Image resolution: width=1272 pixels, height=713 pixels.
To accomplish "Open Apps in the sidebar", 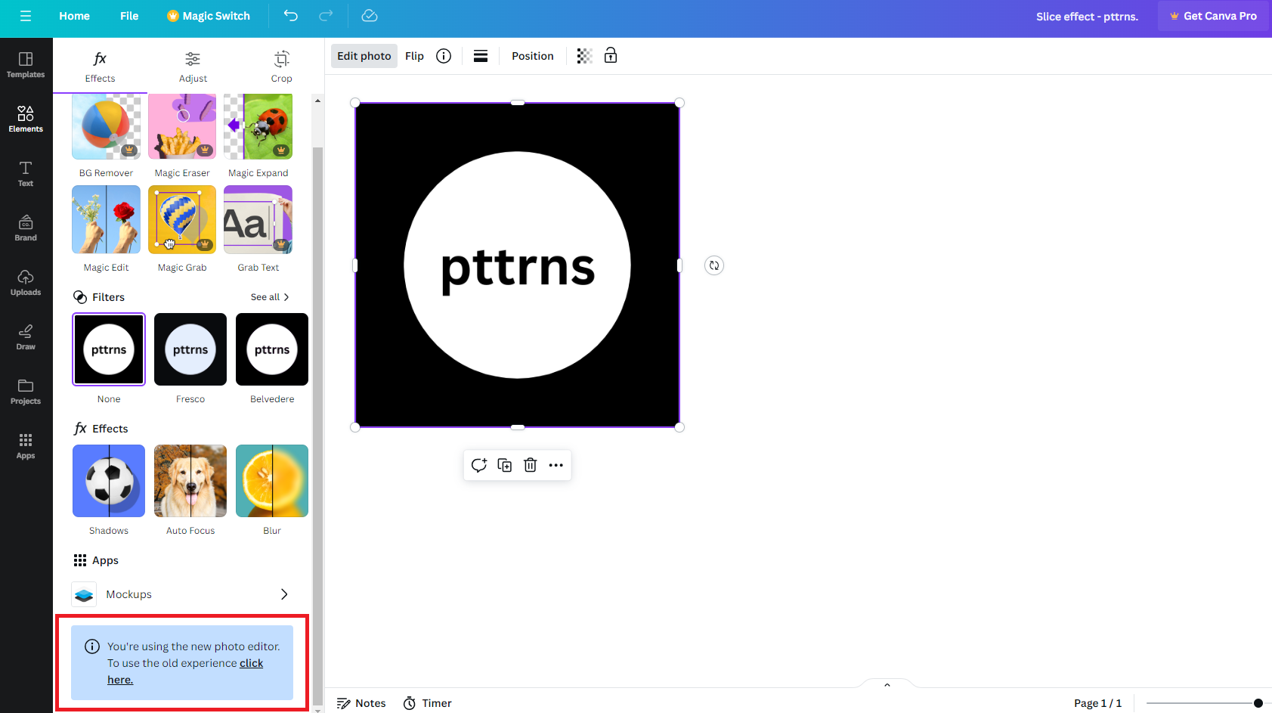I will pos(26,446).
